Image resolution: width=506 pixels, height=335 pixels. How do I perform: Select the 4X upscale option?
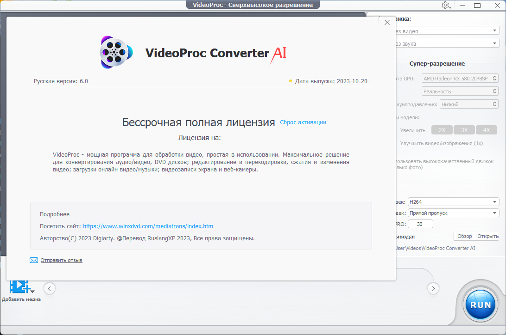(486, 130)
